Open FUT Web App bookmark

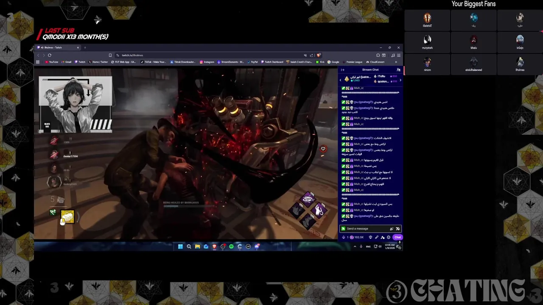pyautogui.click(x=123, y=62)
